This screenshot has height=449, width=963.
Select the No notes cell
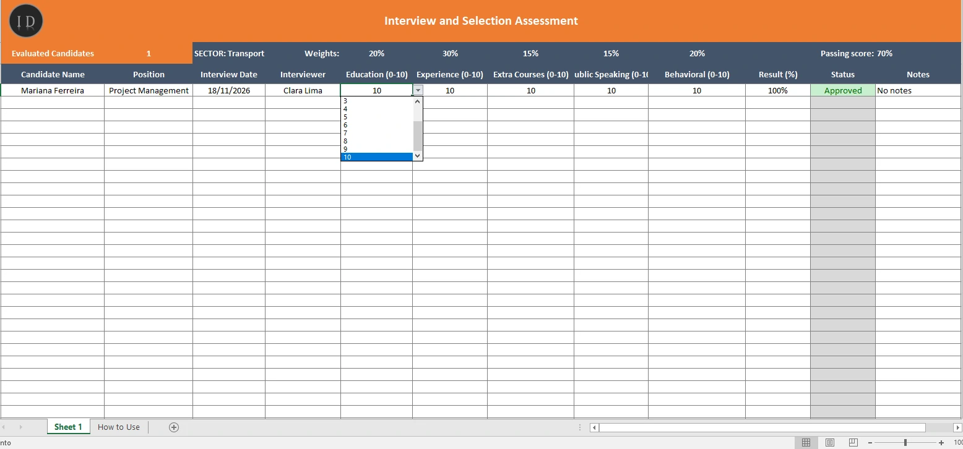click(918, 90)
